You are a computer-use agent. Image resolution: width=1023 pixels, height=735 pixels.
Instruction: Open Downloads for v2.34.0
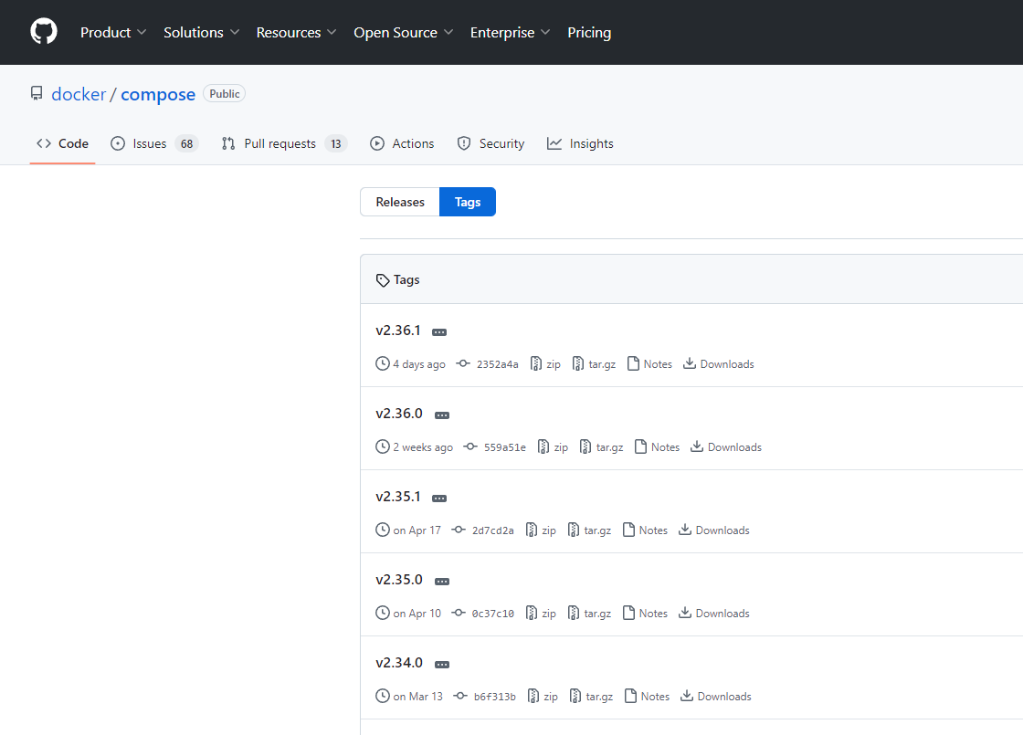coord(716,696)
